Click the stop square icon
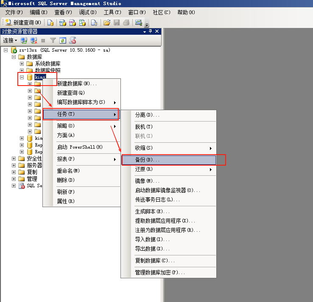 pyautogui.click(x=43, y=41)
